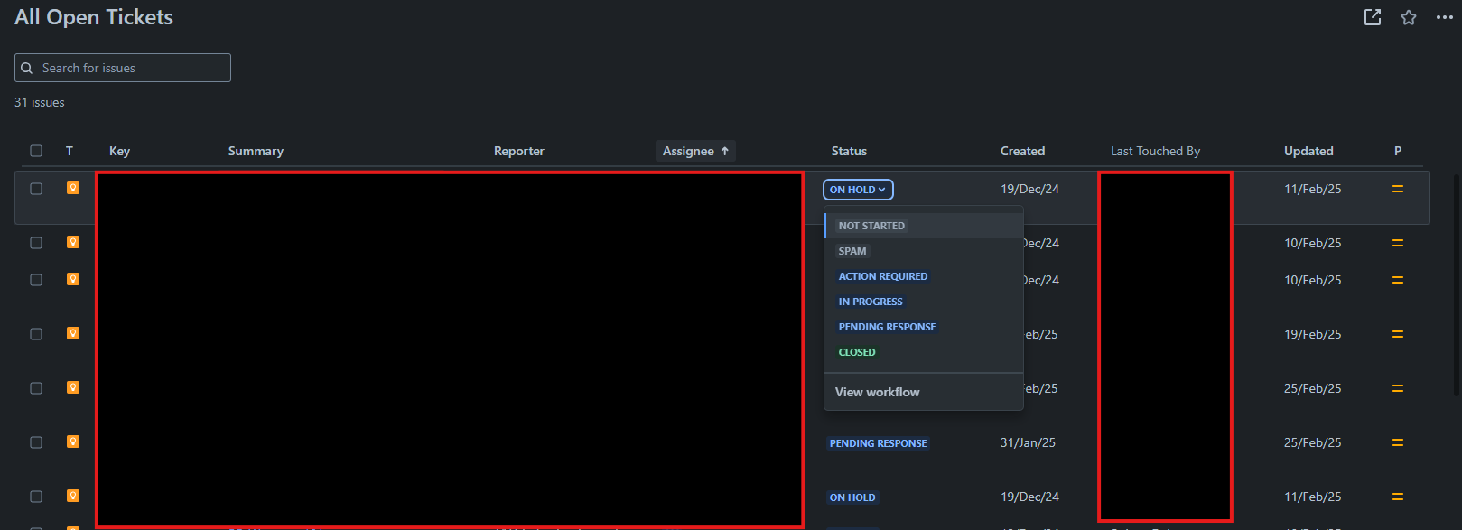Viewport: 1462px width, 530px height.
Task: Click the magnifier icon in the search box
Action: (27, 68)
